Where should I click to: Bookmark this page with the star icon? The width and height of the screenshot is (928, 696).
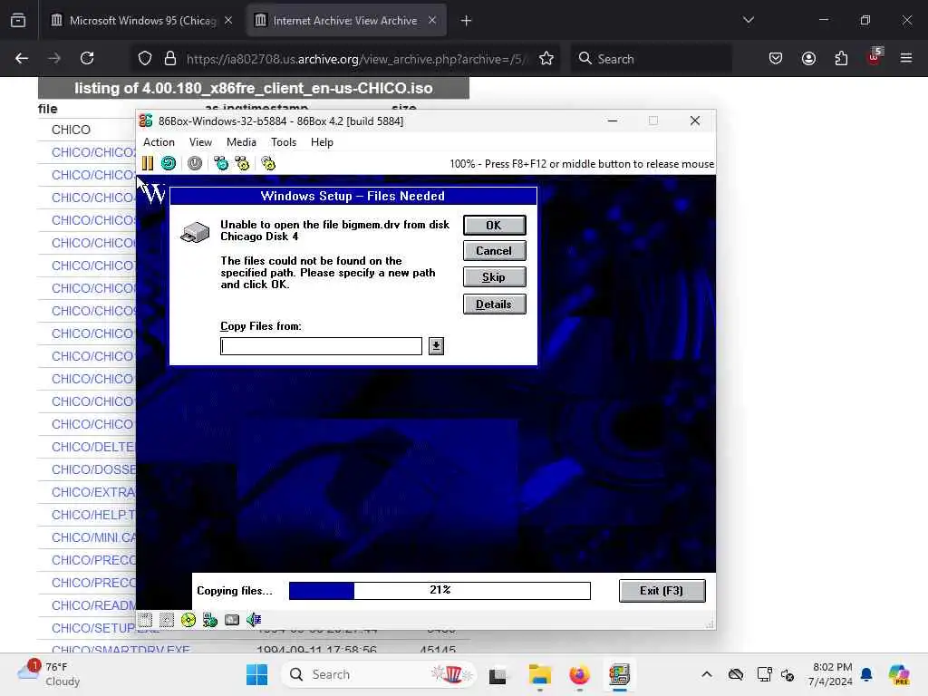546,58
